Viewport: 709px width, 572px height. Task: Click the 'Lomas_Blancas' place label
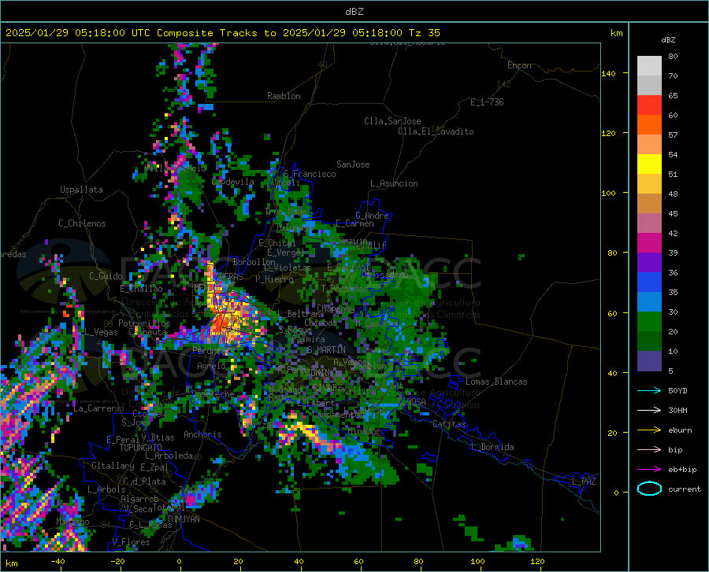(496, 382)
